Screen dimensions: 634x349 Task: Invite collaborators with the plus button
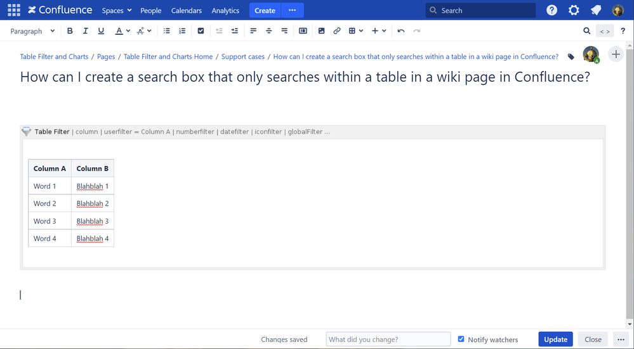pos(616,54)
